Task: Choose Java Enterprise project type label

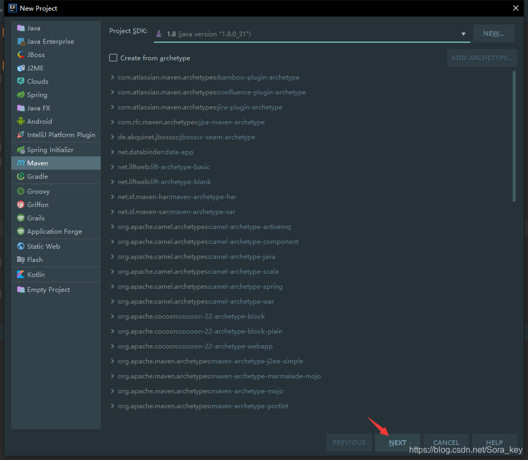Action: (51, 42)
